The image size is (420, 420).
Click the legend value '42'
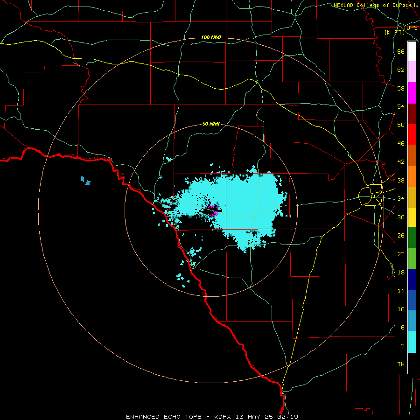click(x=401, y=162)
